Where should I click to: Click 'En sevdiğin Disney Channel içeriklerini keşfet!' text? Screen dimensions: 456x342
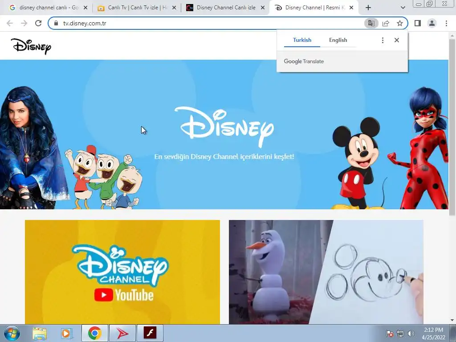(x=224, y=157)
